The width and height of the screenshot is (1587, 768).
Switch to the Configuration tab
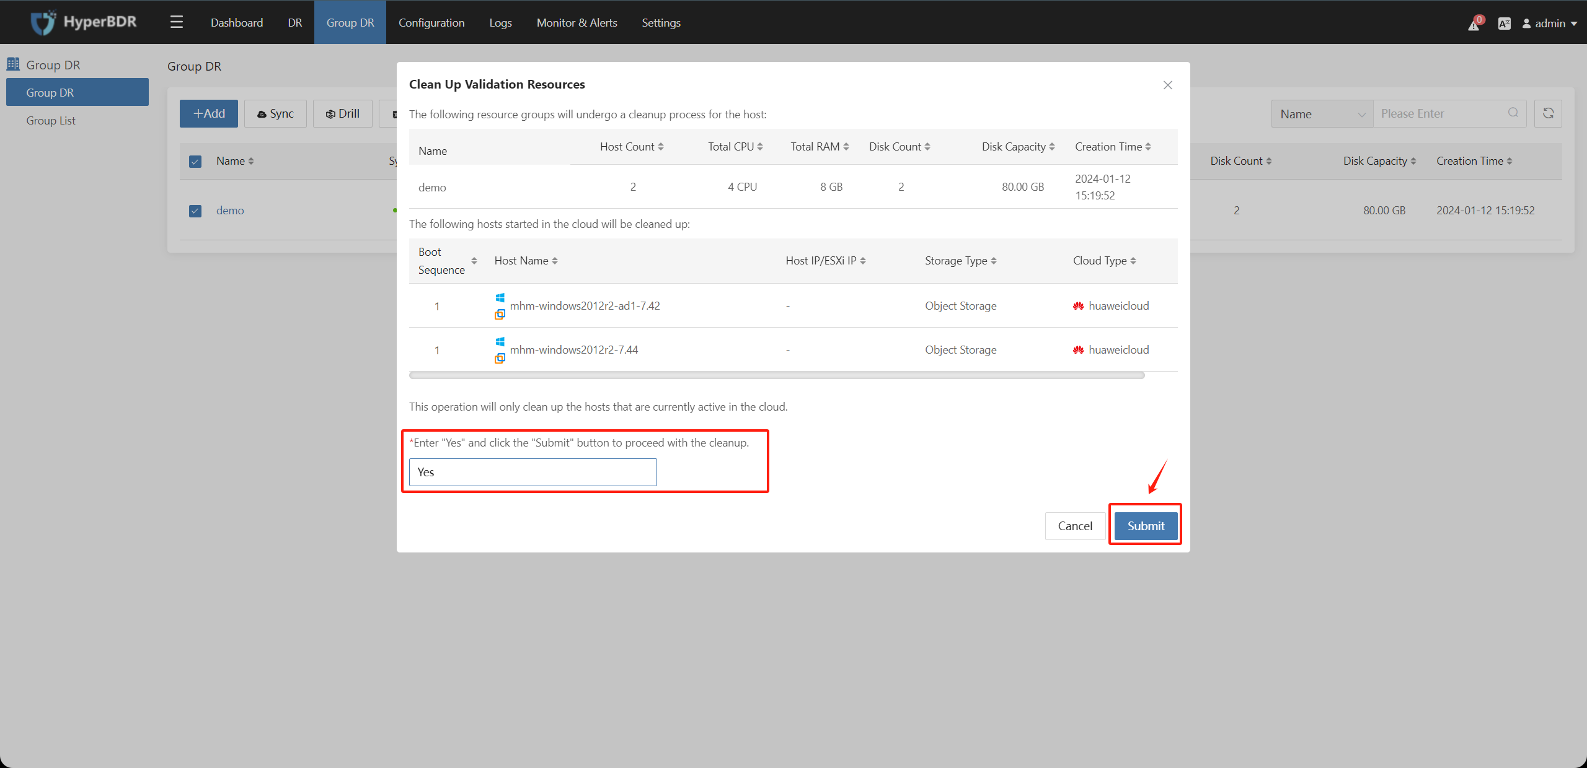[x=430, y=22]
